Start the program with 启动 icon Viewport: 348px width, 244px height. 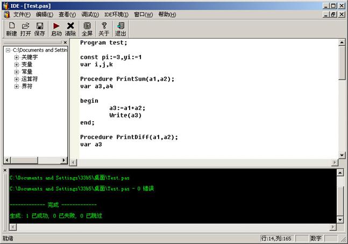56,29
